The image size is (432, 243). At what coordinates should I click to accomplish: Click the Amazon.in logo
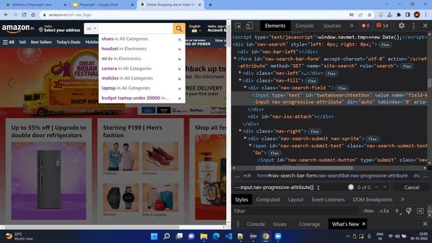18,28
